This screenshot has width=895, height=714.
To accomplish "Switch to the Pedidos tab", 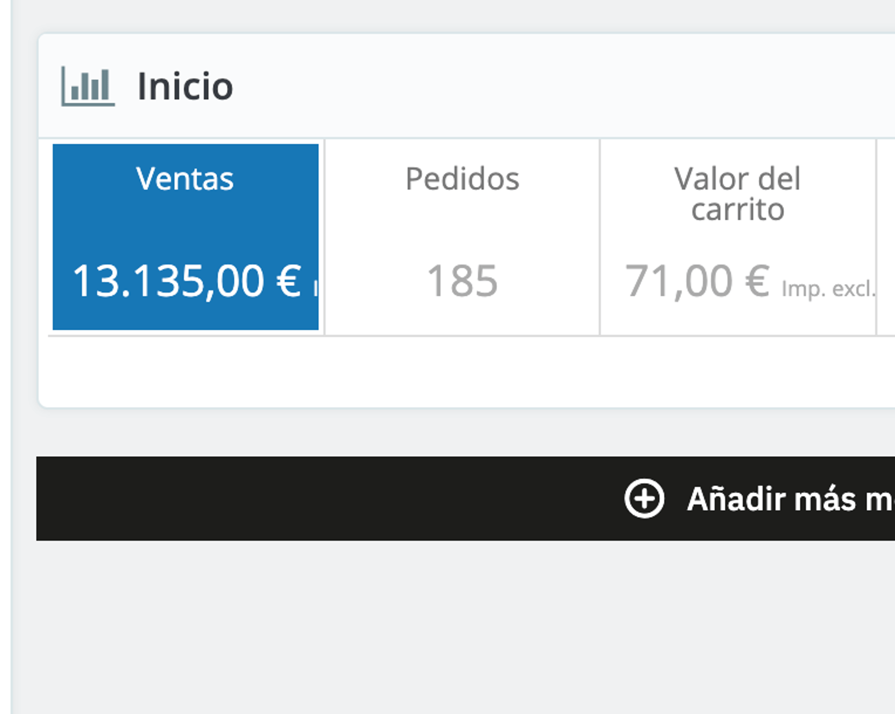I will click(x=462, y=237).
